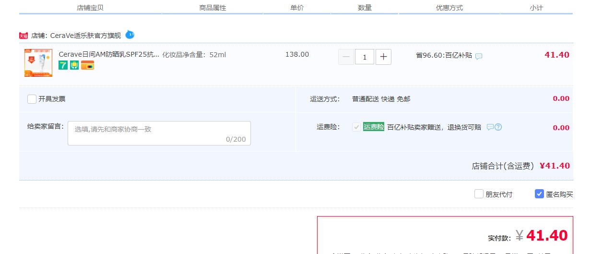591x254 pixels.
Task: Click the seller message text box
Action: (159, 133)
